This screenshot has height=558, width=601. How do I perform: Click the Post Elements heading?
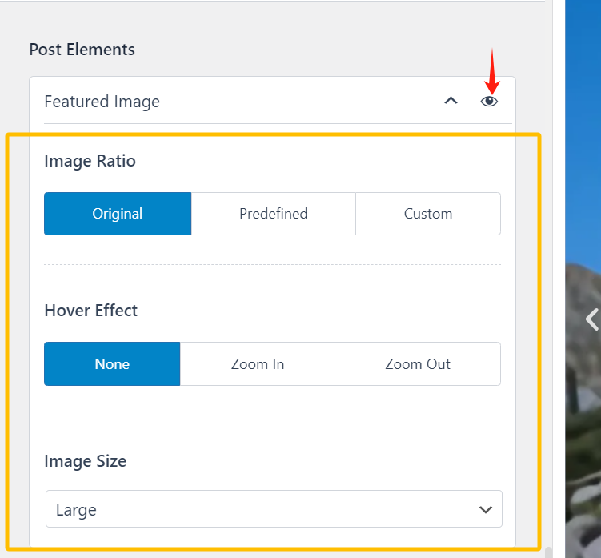[82, 50]
